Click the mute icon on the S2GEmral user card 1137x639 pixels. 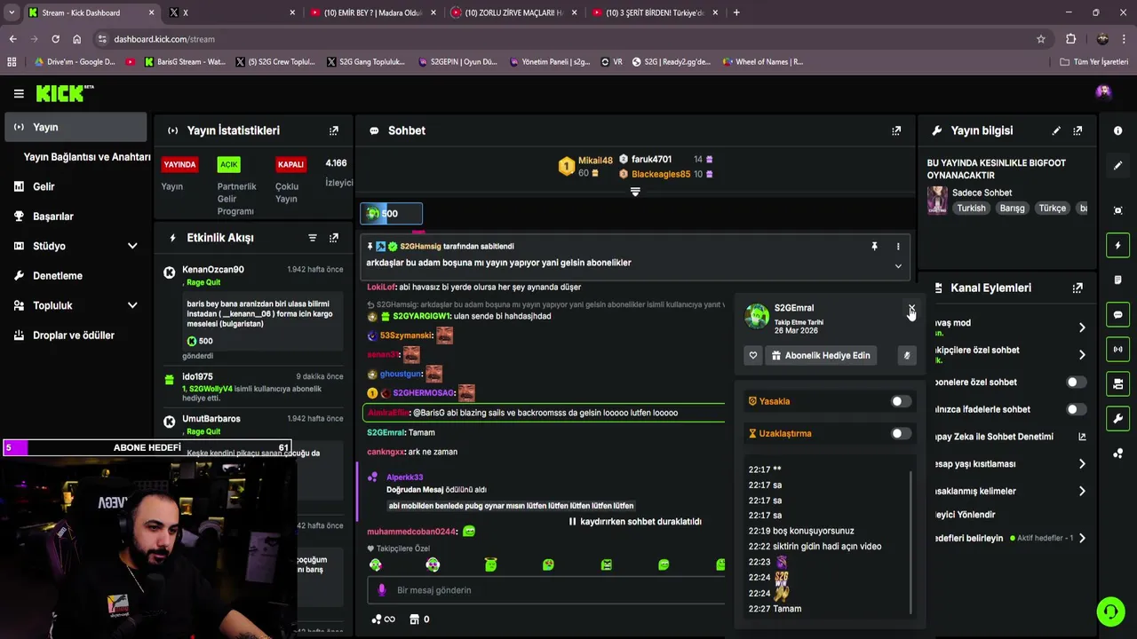click(907, 355)
